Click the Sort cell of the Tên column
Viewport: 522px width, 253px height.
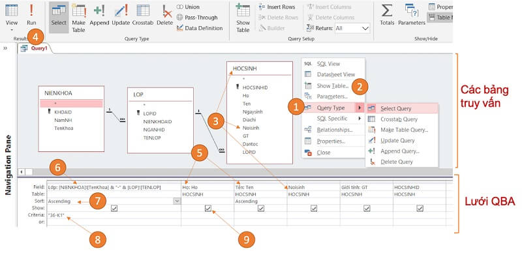[x=260, y=201]
